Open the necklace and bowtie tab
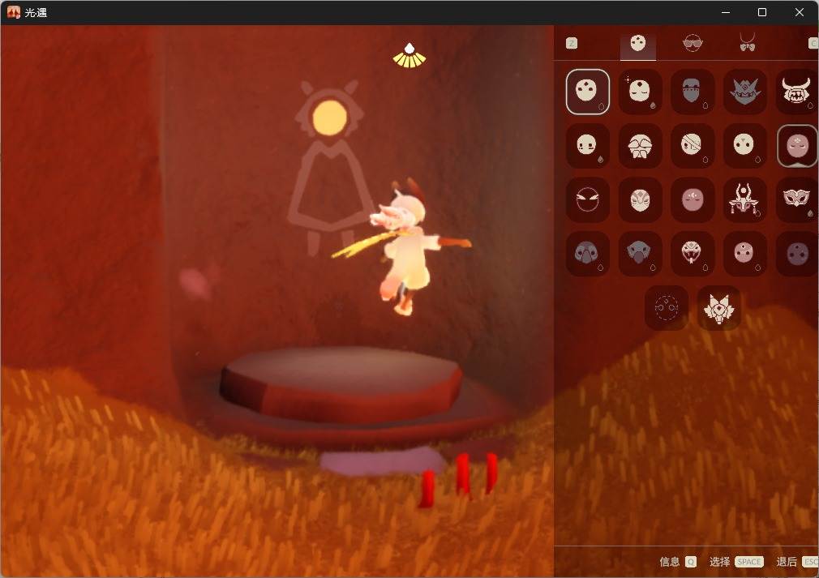The image size is (819, 578). point(747,43)
